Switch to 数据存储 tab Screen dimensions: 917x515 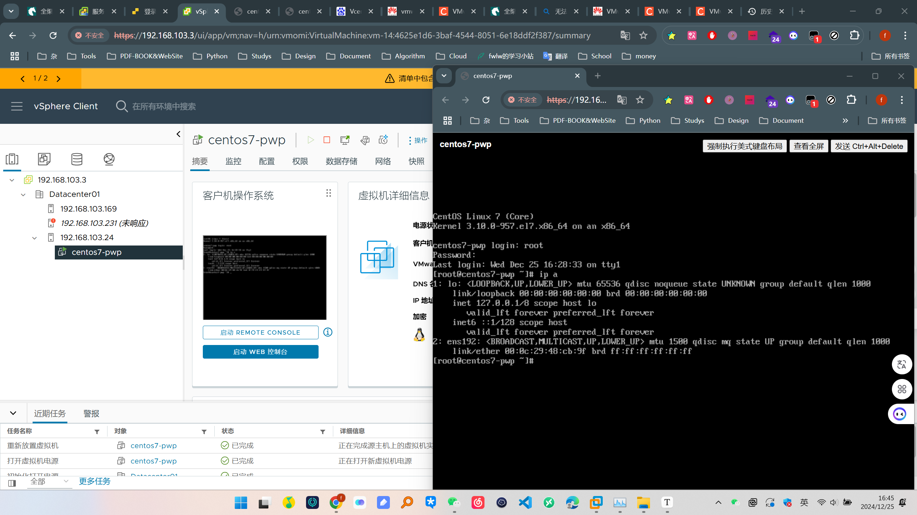click(342, 161)
